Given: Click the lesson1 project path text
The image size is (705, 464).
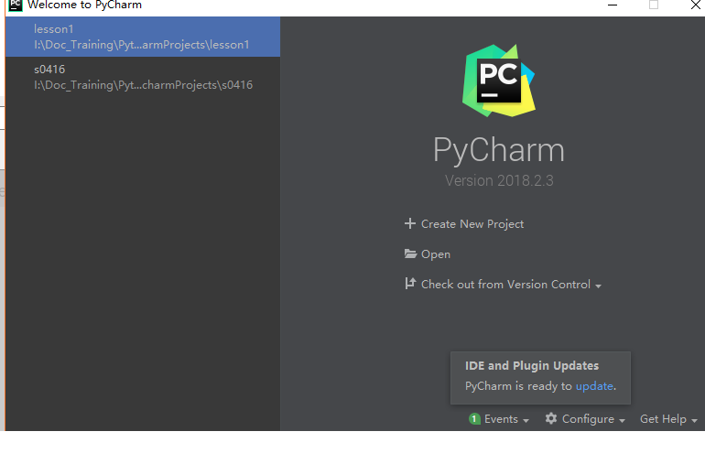Looking at the screenshot, I should coord(142,45).
